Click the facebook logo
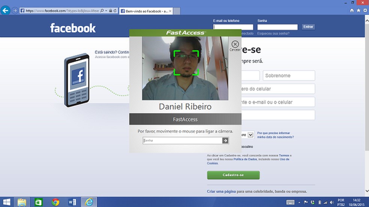Viewport: 369px width, 207px height. click(73, 28)
